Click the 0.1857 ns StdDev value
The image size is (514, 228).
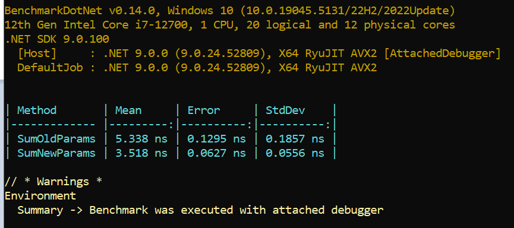pyautogui.click(x=295, y=139)
